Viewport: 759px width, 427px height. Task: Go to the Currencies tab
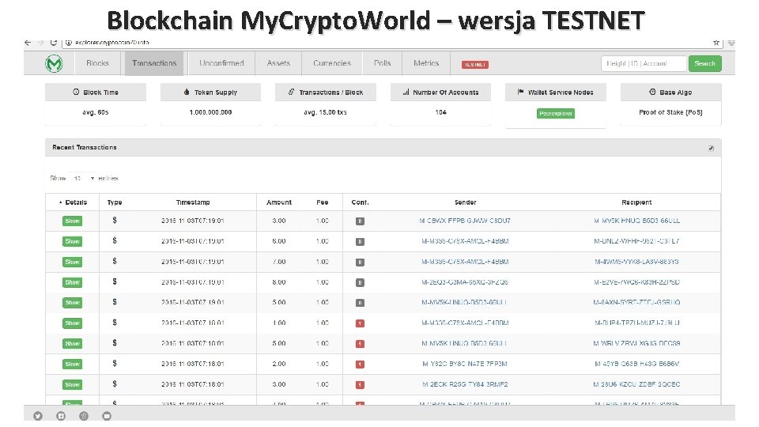pos(332,63)
